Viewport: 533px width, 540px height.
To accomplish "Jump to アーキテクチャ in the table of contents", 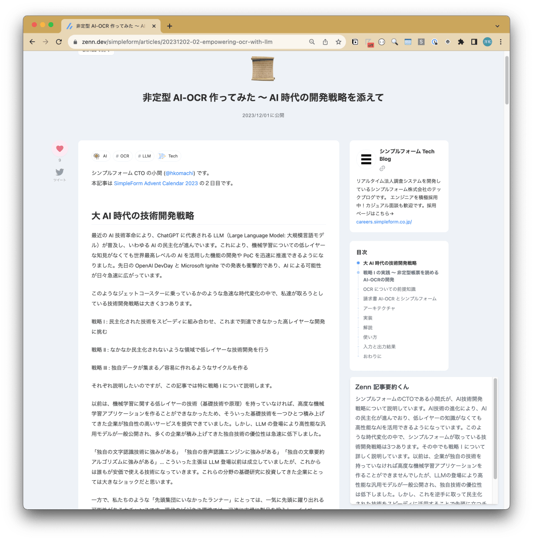I will [379, 308].
